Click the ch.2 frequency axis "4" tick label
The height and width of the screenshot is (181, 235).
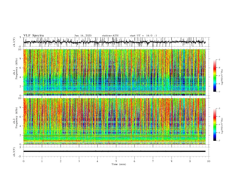click(21, 126)
